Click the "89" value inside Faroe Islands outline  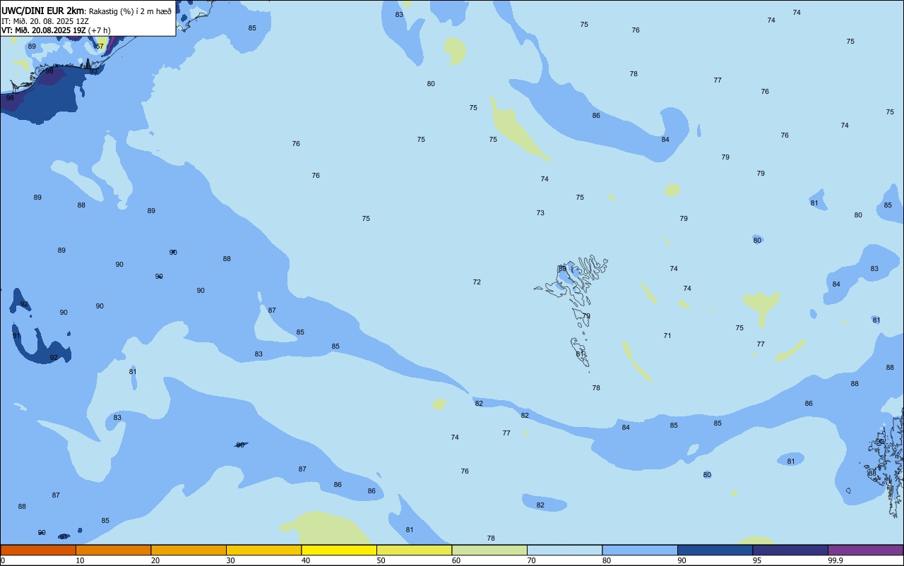pyautogui.click(x=562, y=269)
